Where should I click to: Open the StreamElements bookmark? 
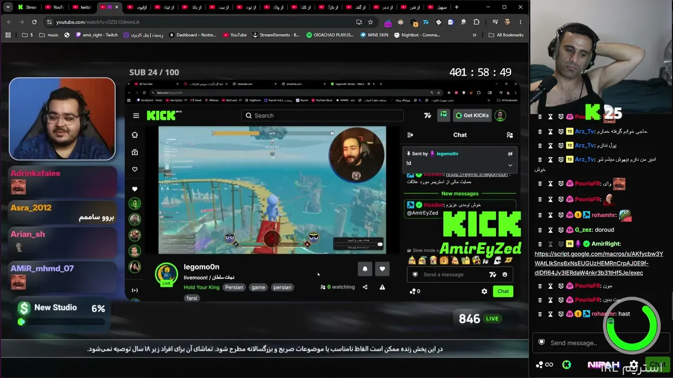click(x=276, y=35)
